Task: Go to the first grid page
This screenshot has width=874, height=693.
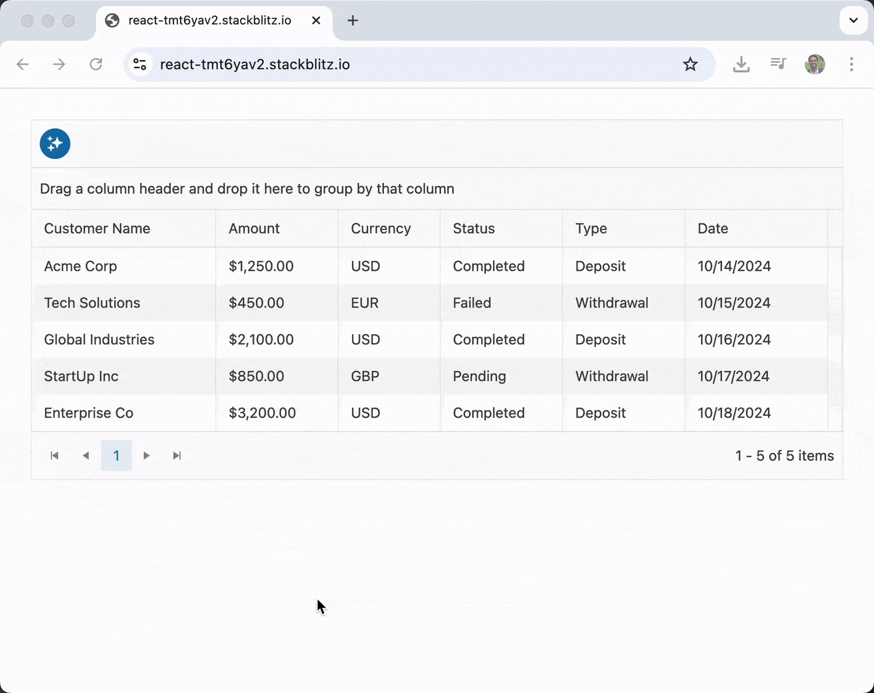Action: (x=55, y=455)
